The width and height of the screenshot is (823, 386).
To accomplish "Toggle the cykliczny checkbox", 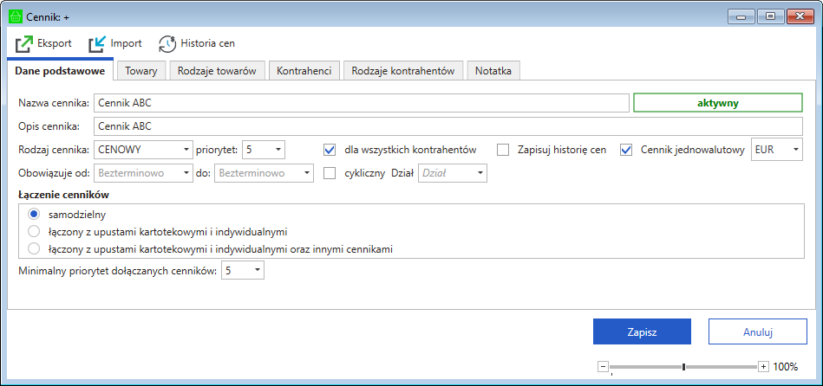I will 330,173.
